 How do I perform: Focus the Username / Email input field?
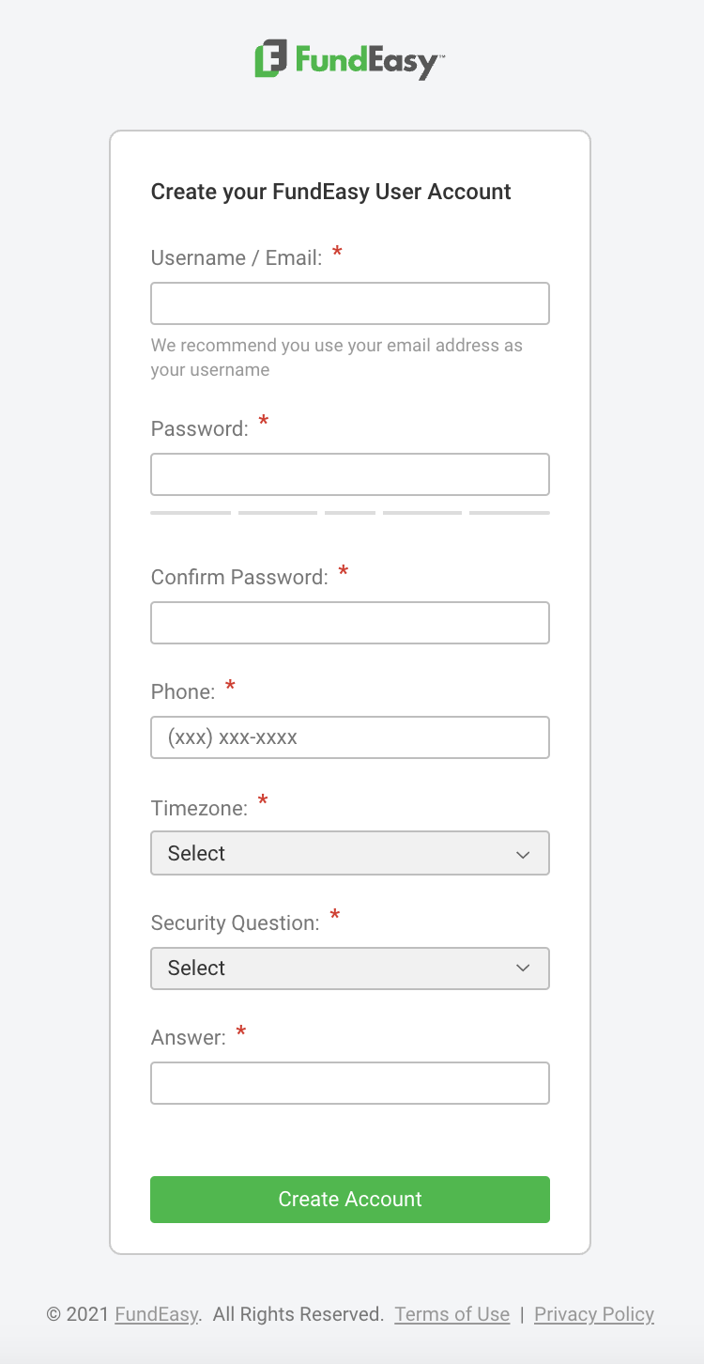click(x=349, y=303)
